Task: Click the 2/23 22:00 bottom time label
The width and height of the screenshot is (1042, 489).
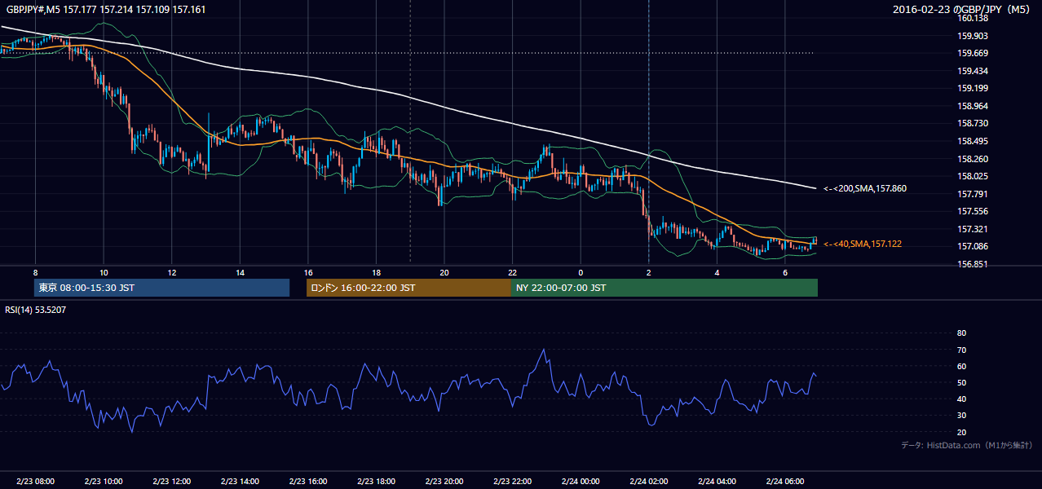Action: (x=512, y=482)
